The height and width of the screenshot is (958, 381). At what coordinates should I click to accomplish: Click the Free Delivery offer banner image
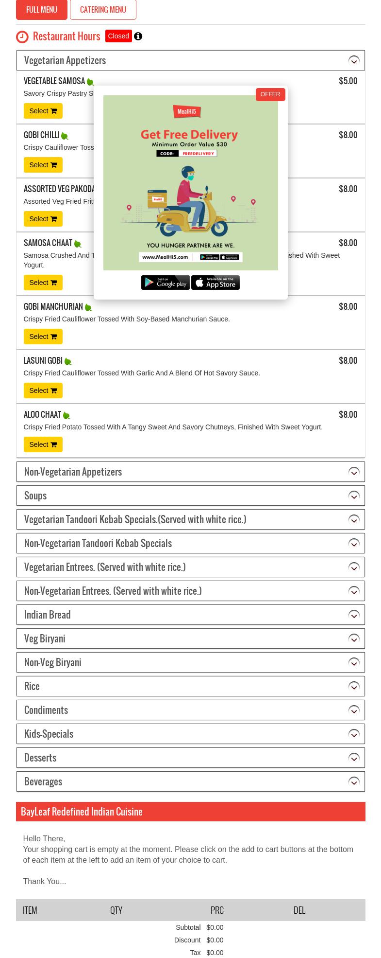click(190, 183)
